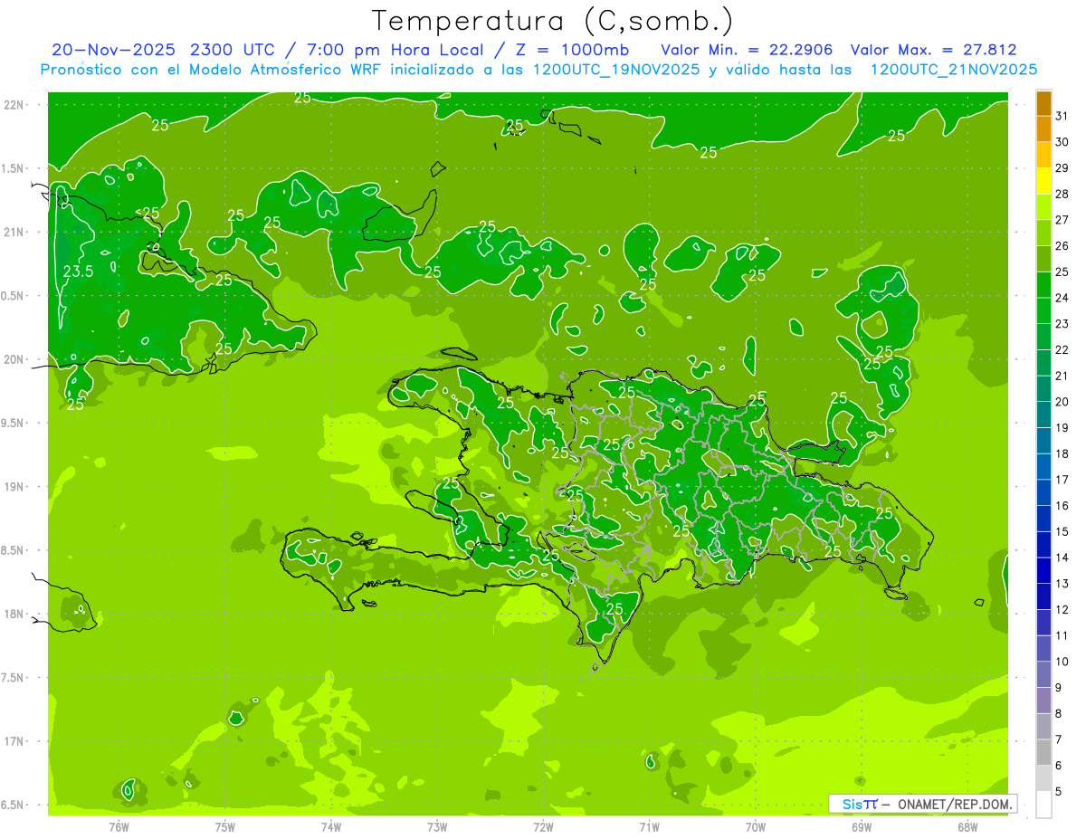1086x839 pixels.
Task: Click the "69W" longitude axis label
Action: pyautogui.click(x=862, y=826)
